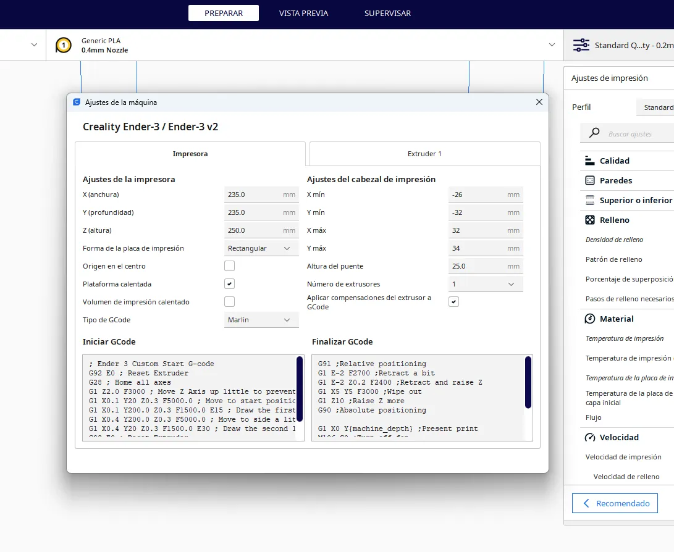Switch to the Impresora tab
Screen dimensions: 674x552
coord(190,154)
